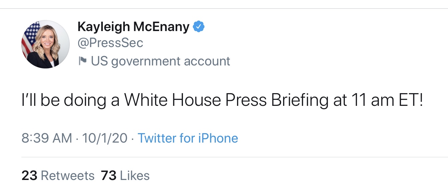
Task: Open the Twitter for iPhone source link
Action: [x=188, y=138]
